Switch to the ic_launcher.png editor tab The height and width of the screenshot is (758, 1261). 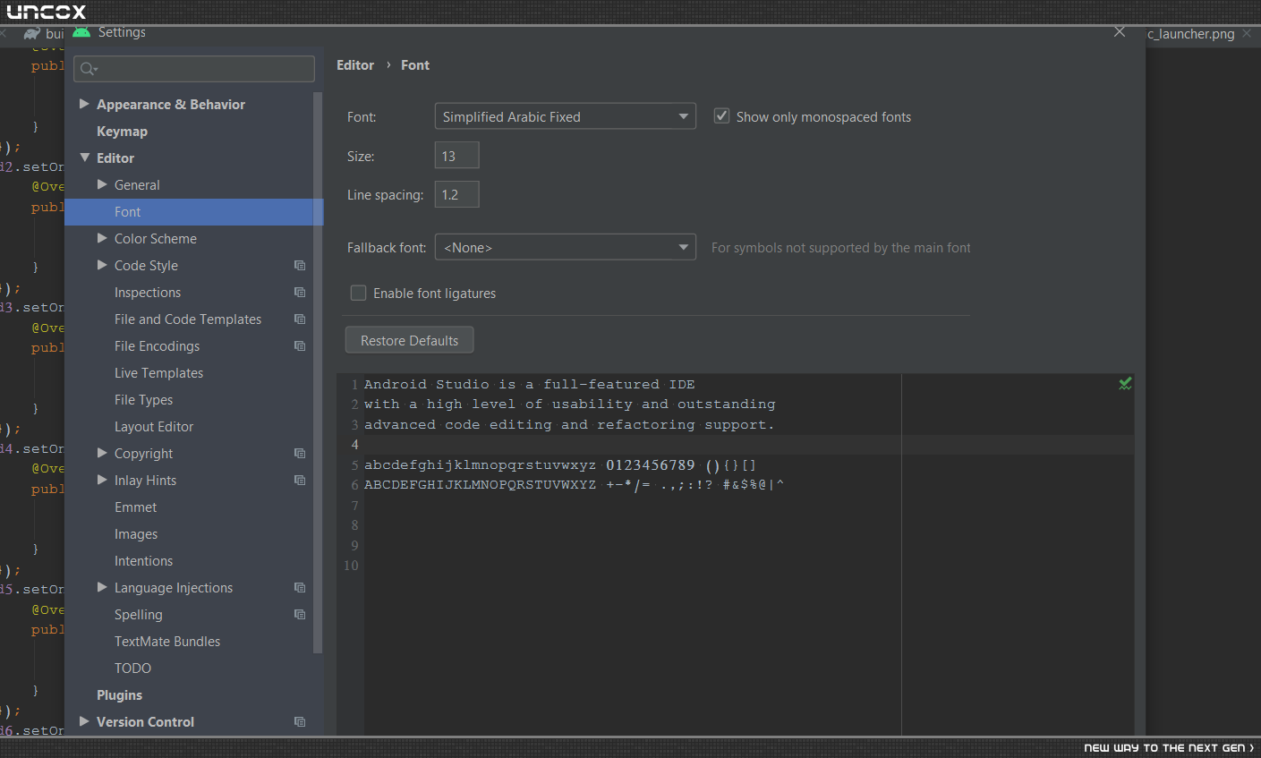(x=1191, y=34)
